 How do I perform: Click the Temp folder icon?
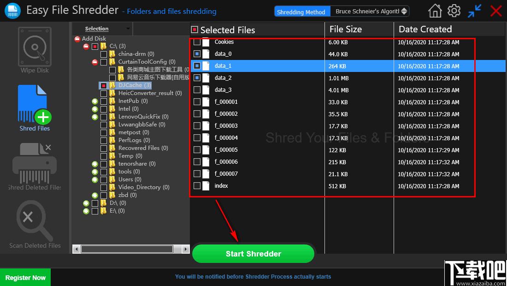(x=112, y=155)
